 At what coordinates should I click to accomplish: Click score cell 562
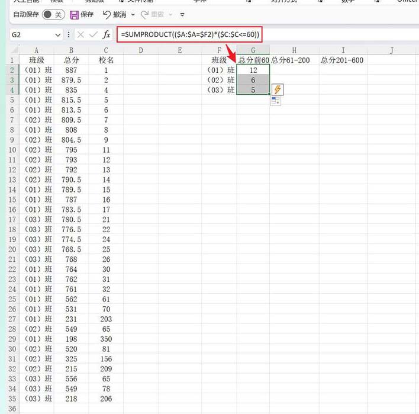(71, 299)
